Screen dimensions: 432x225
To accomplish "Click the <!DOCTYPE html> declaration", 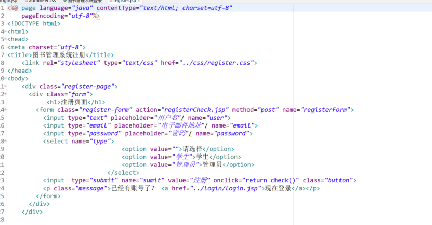I will pyautogui.click(x=34, y=24).
